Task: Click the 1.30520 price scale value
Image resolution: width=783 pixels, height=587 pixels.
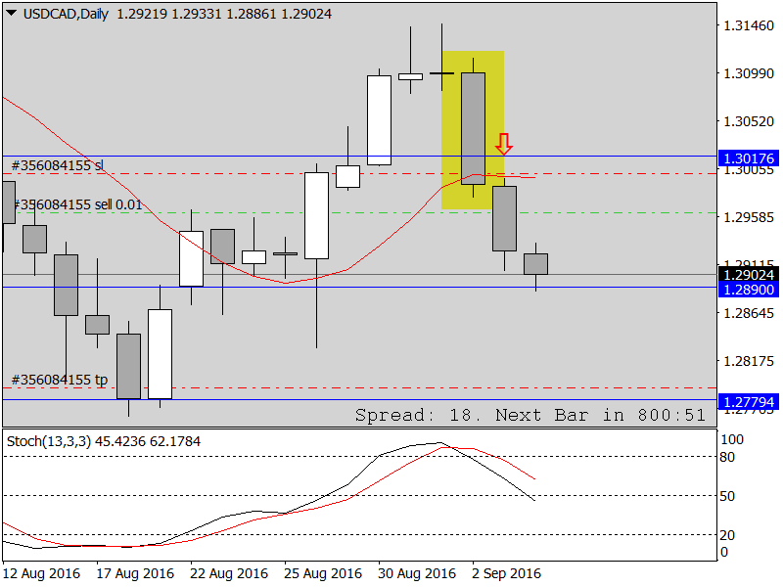Action: 749,121
